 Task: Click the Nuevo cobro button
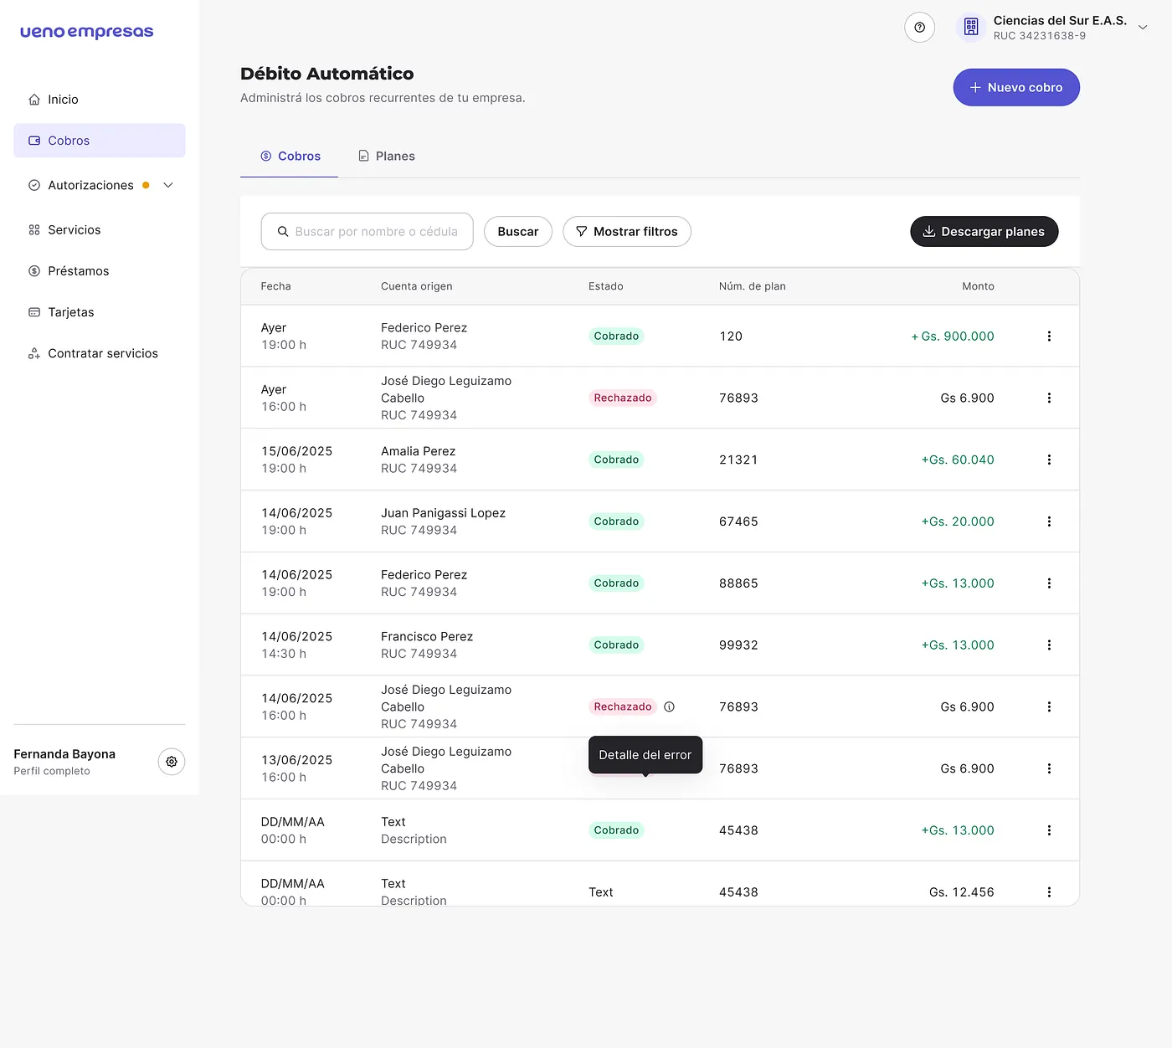[x=1016, y=88]
